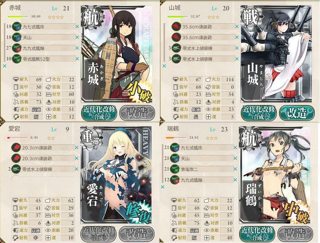
Task: Unequip all of Zuikaku's equipment
Action: tap(163, 187)
